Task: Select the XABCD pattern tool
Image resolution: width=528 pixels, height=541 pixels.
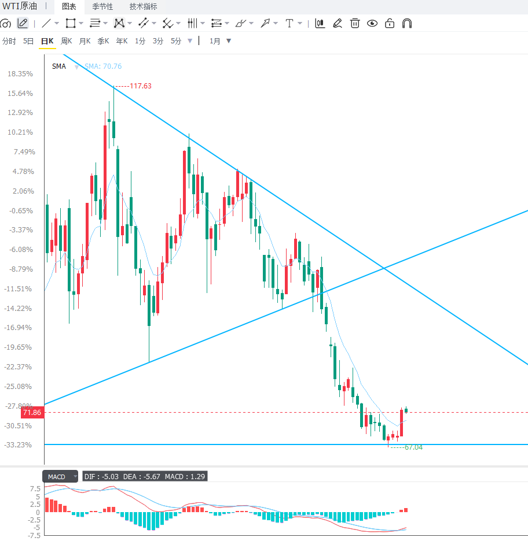Action: [x=119, y=24]
